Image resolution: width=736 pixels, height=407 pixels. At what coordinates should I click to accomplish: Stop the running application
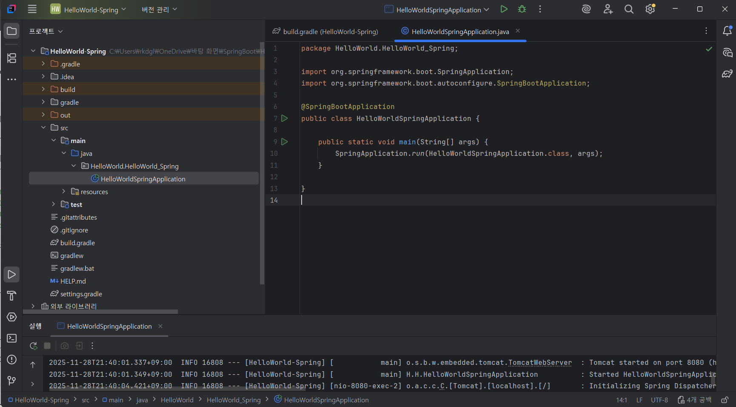47,346
